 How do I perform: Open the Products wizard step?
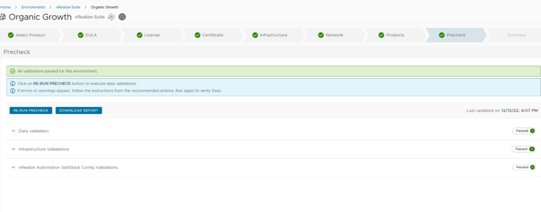pos(395,35)
